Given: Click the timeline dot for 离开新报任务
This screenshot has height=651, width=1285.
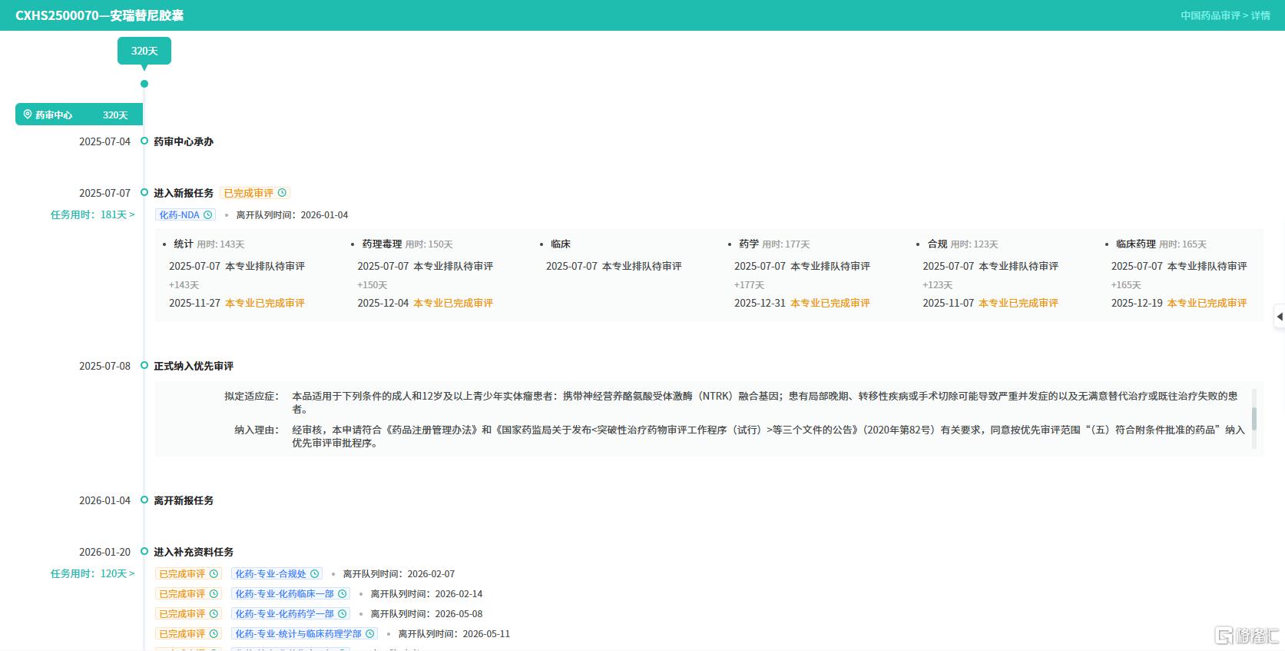Looking at the screenshot, I should pos(144,500).
